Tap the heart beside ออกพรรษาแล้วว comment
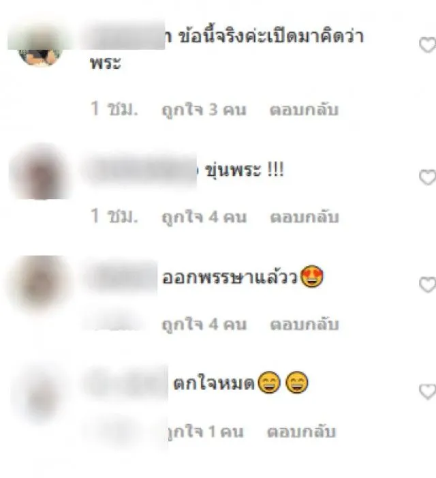436x478 pixels. (427, 285)
